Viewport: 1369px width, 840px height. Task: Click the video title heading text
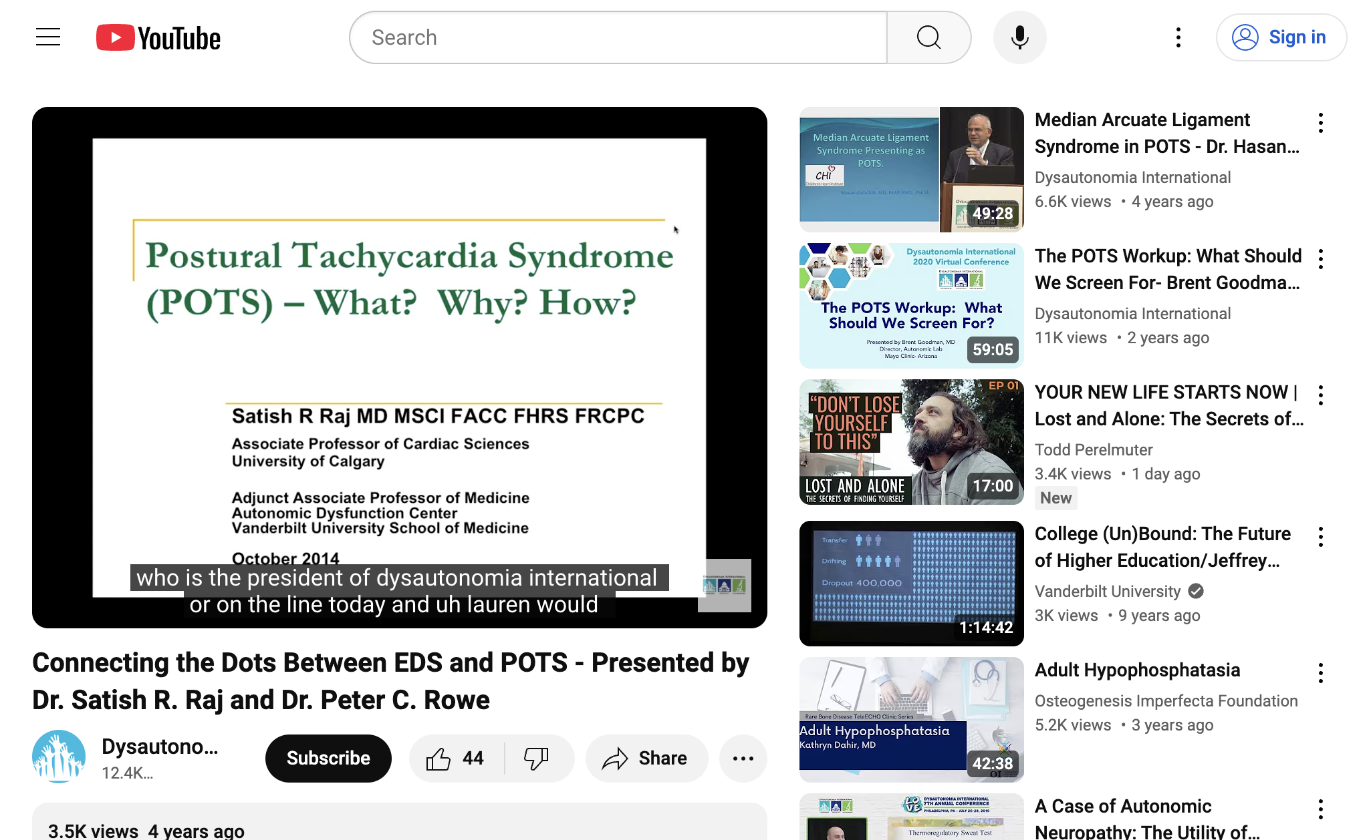[390, 681]
